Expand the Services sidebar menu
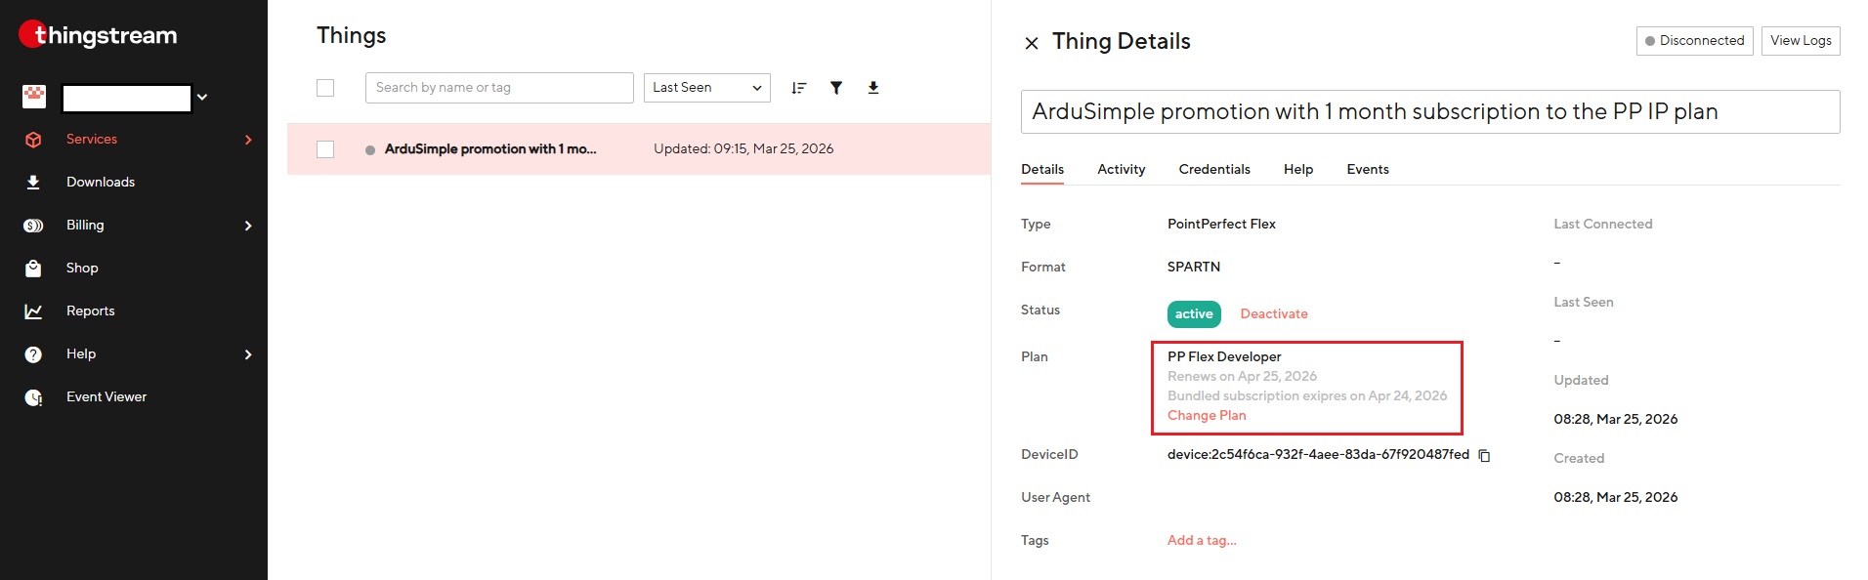Image resolution: width=1868 pixels, height=580 pixels. tap(248, 140)
